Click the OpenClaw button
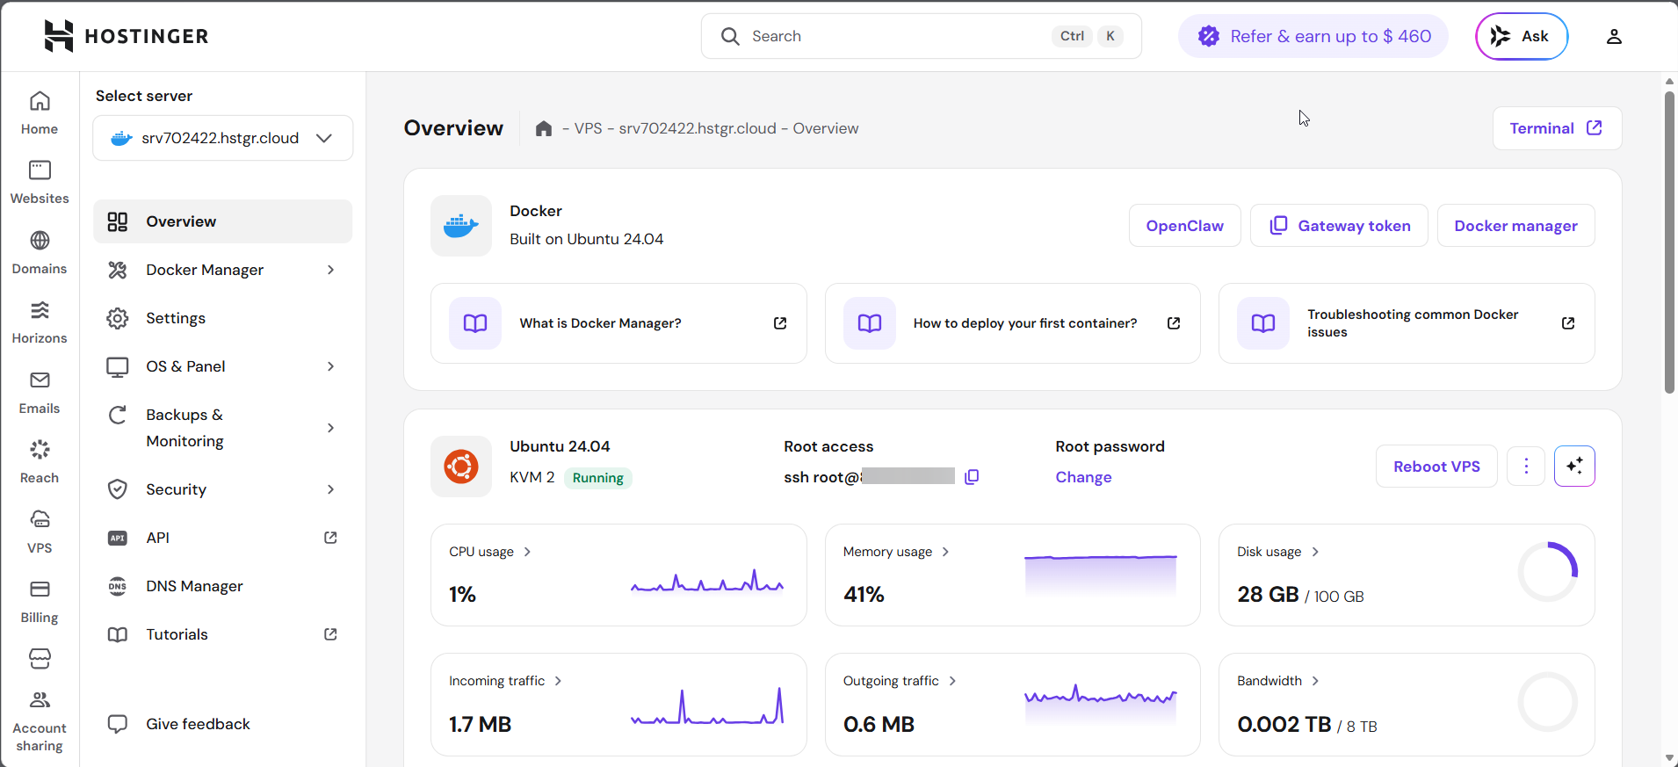1678x767 pixels. [x=1184, y=226]
